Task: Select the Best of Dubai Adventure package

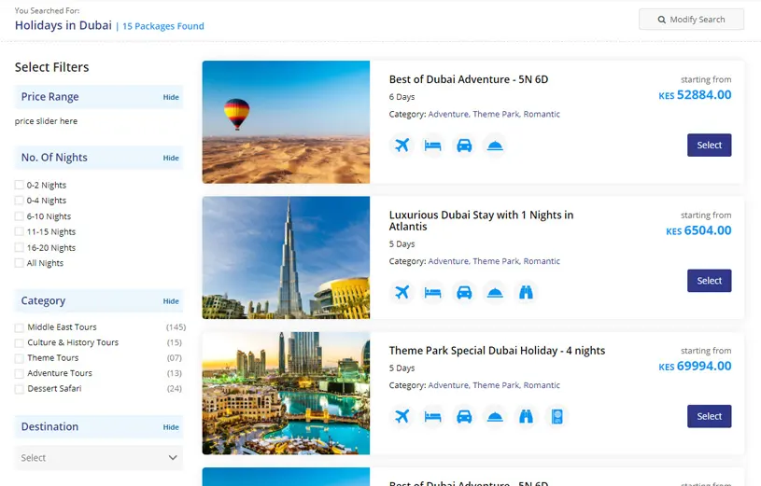Action: coord(709,145)
